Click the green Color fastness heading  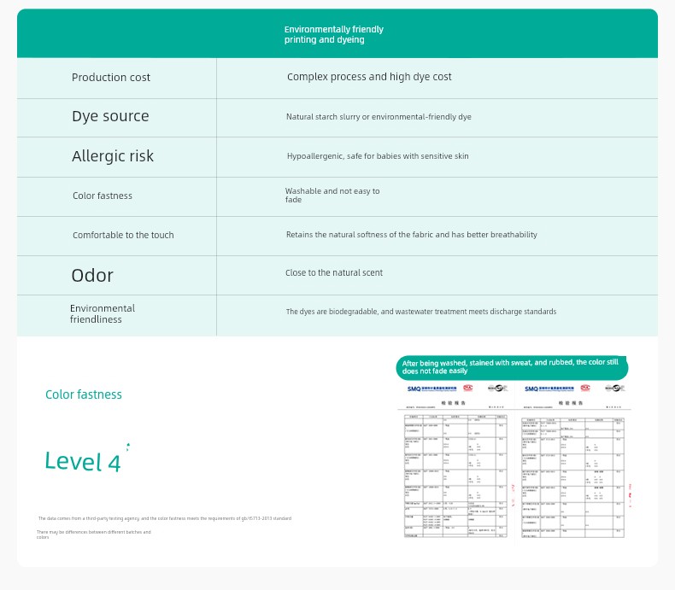coord(84,394)
